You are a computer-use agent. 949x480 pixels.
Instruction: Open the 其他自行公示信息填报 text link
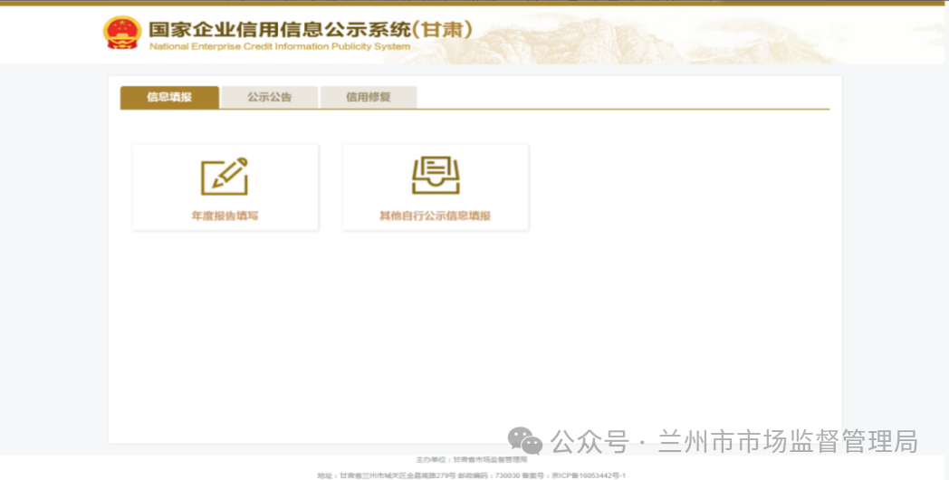coord(435,216)
